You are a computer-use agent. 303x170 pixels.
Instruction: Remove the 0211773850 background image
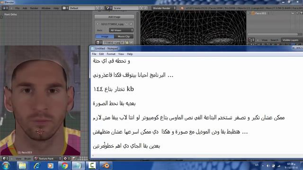pos(131,24)
